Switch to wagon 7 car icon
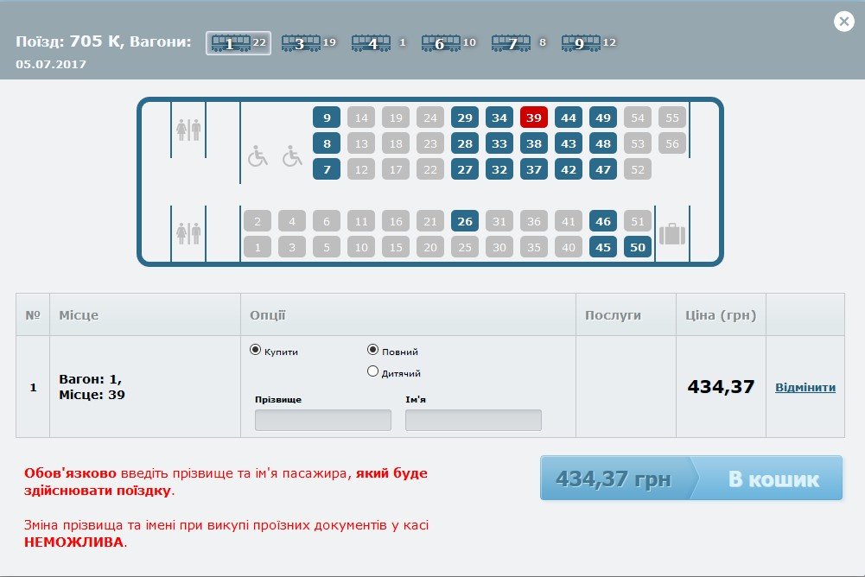 click(x=511, y=43)
